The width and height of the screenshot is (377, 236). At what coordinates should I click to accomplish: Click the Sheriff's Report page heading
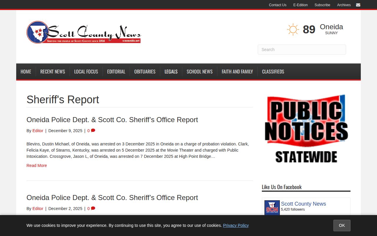63,100
